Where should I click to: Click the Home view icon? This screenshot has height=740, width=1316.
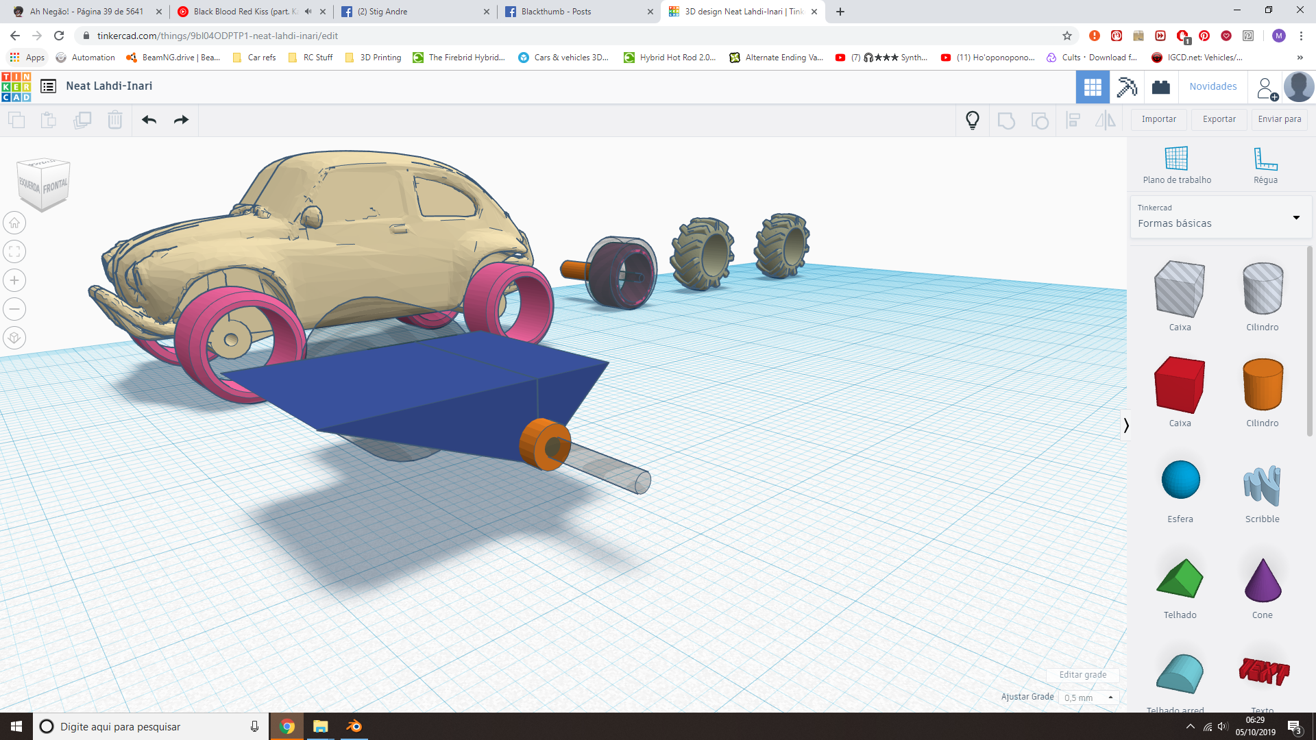[x=14, y=223]
